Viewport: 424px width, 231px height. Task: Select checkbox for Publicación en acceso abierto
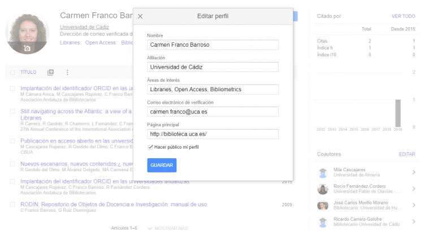pos(12,141)
